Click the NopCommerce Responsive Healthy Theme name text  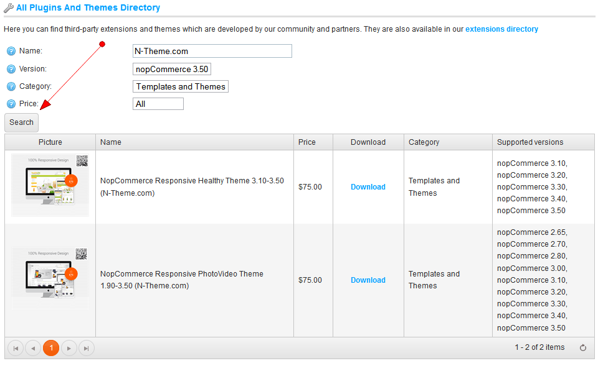click(192, 187)
